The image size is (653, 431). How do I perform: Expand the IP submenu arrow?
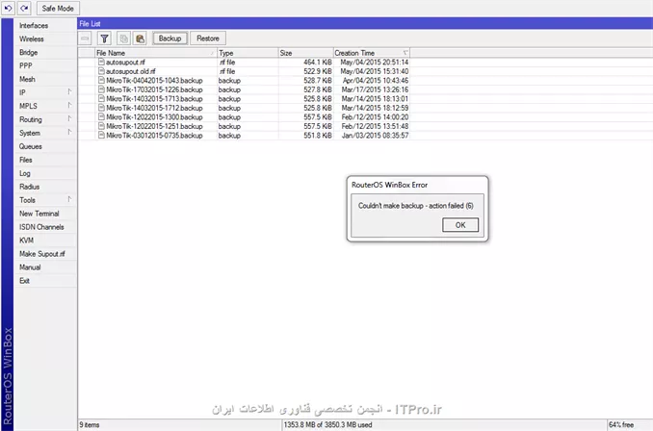pyautogui.click(x=70, y=92)
